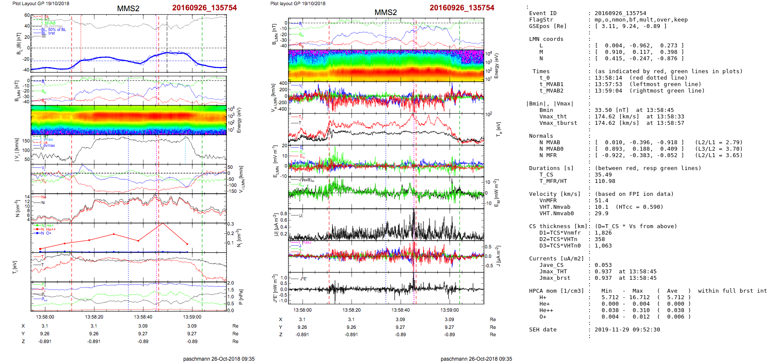Click the '(VexB)M' legend entry
This screenshot has width=778, height=362.
307,180
